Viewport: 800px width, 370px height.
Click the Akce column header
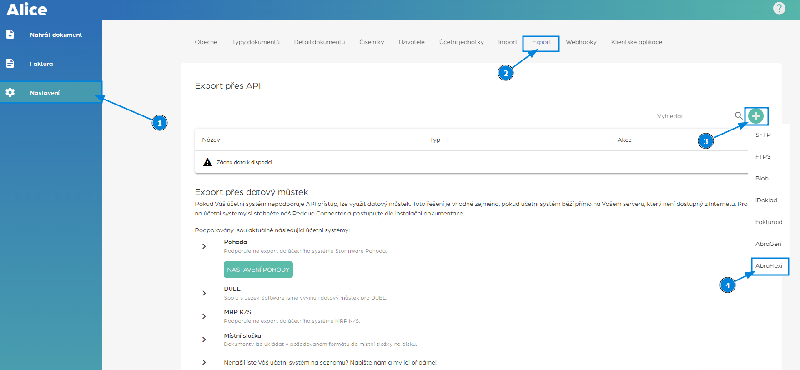point(624,140)
